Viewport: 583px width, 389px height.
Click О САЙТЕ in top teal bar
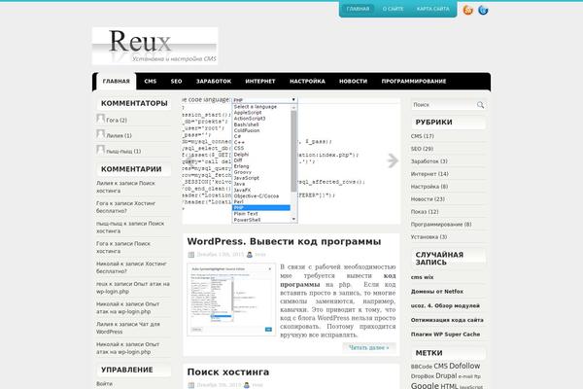point(393,9)
